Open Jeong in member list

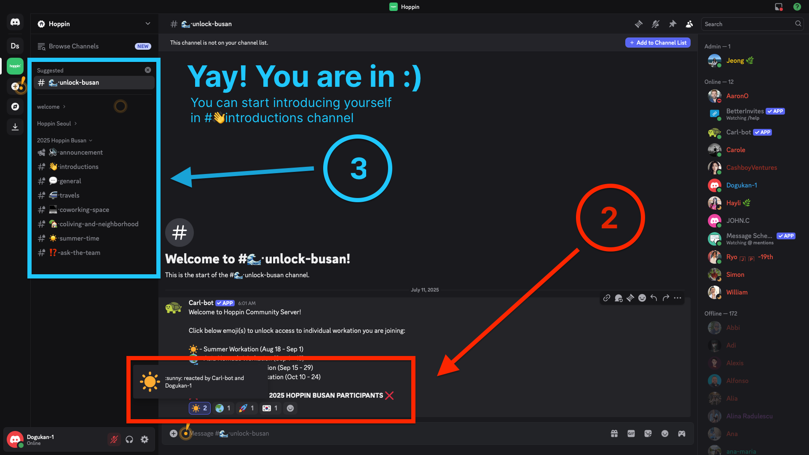pos(752,61)
